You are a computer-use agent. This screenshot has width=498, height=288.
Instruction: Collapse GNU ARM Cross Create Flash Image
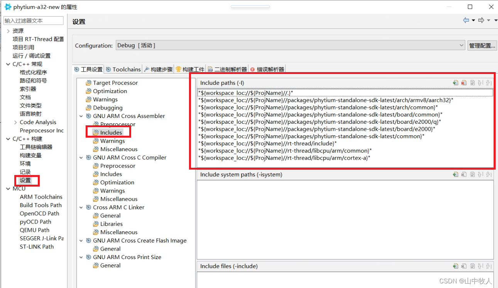[x=81, y=241]
